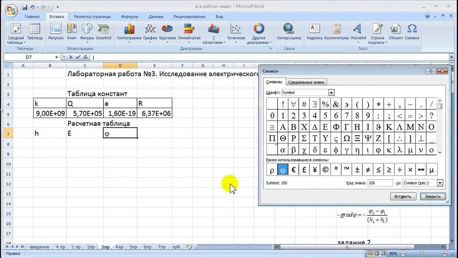Choose the Точечная scatter chart
This screenshot has width=458, height=258.
[x=236, y=34]
